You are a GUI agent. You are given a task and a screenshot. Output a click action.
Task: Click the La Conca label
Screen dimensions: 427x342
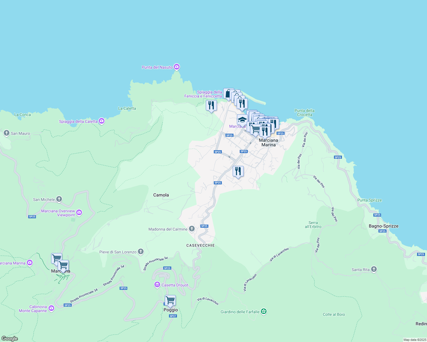point(23,115)
